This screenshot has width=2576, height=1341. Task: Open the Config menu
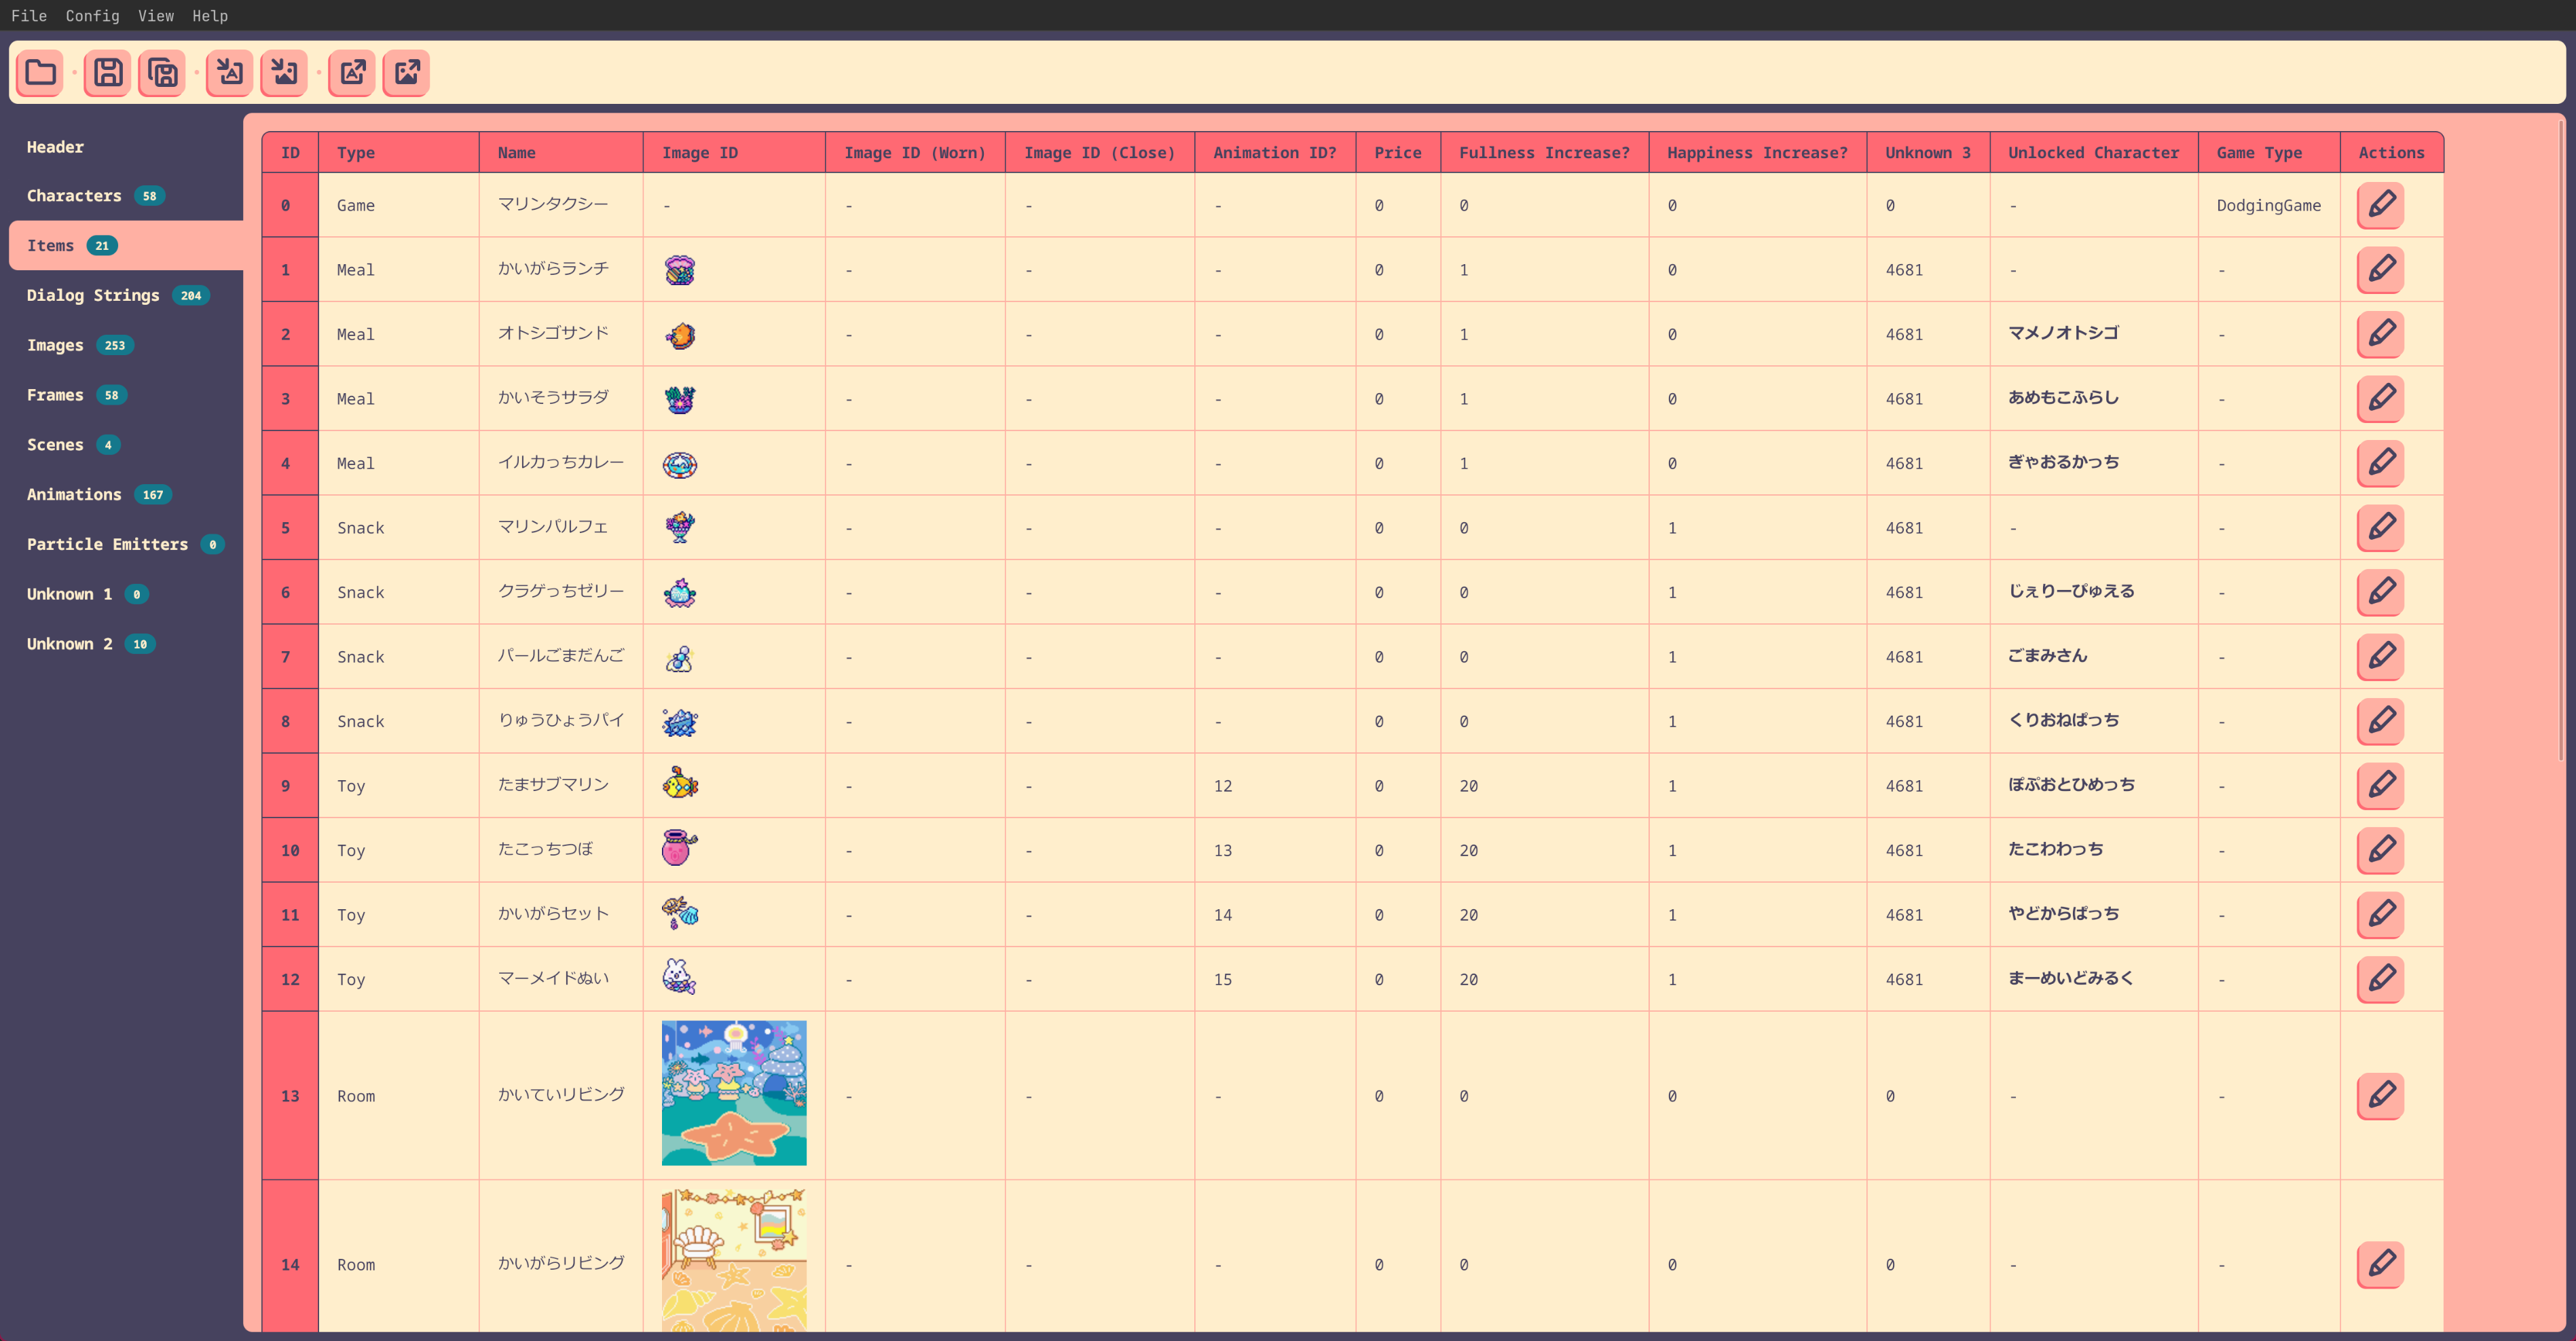tap(92, 16)
